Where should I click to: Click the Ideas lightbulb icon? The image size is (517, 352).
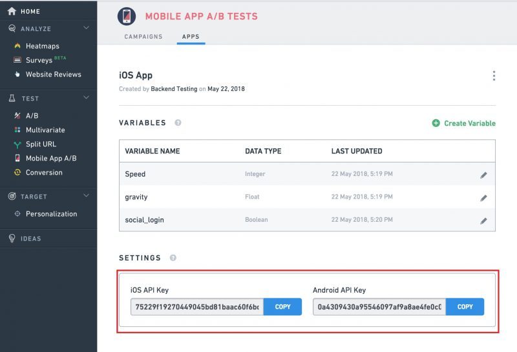coord(12,238)
